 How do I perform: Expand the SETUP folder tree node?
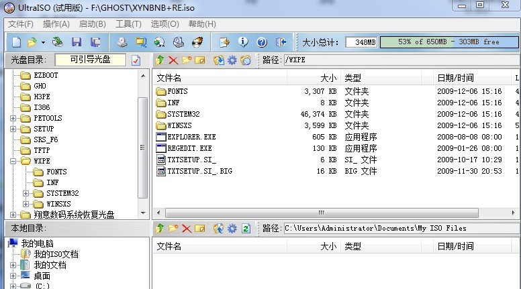(13, 129)
